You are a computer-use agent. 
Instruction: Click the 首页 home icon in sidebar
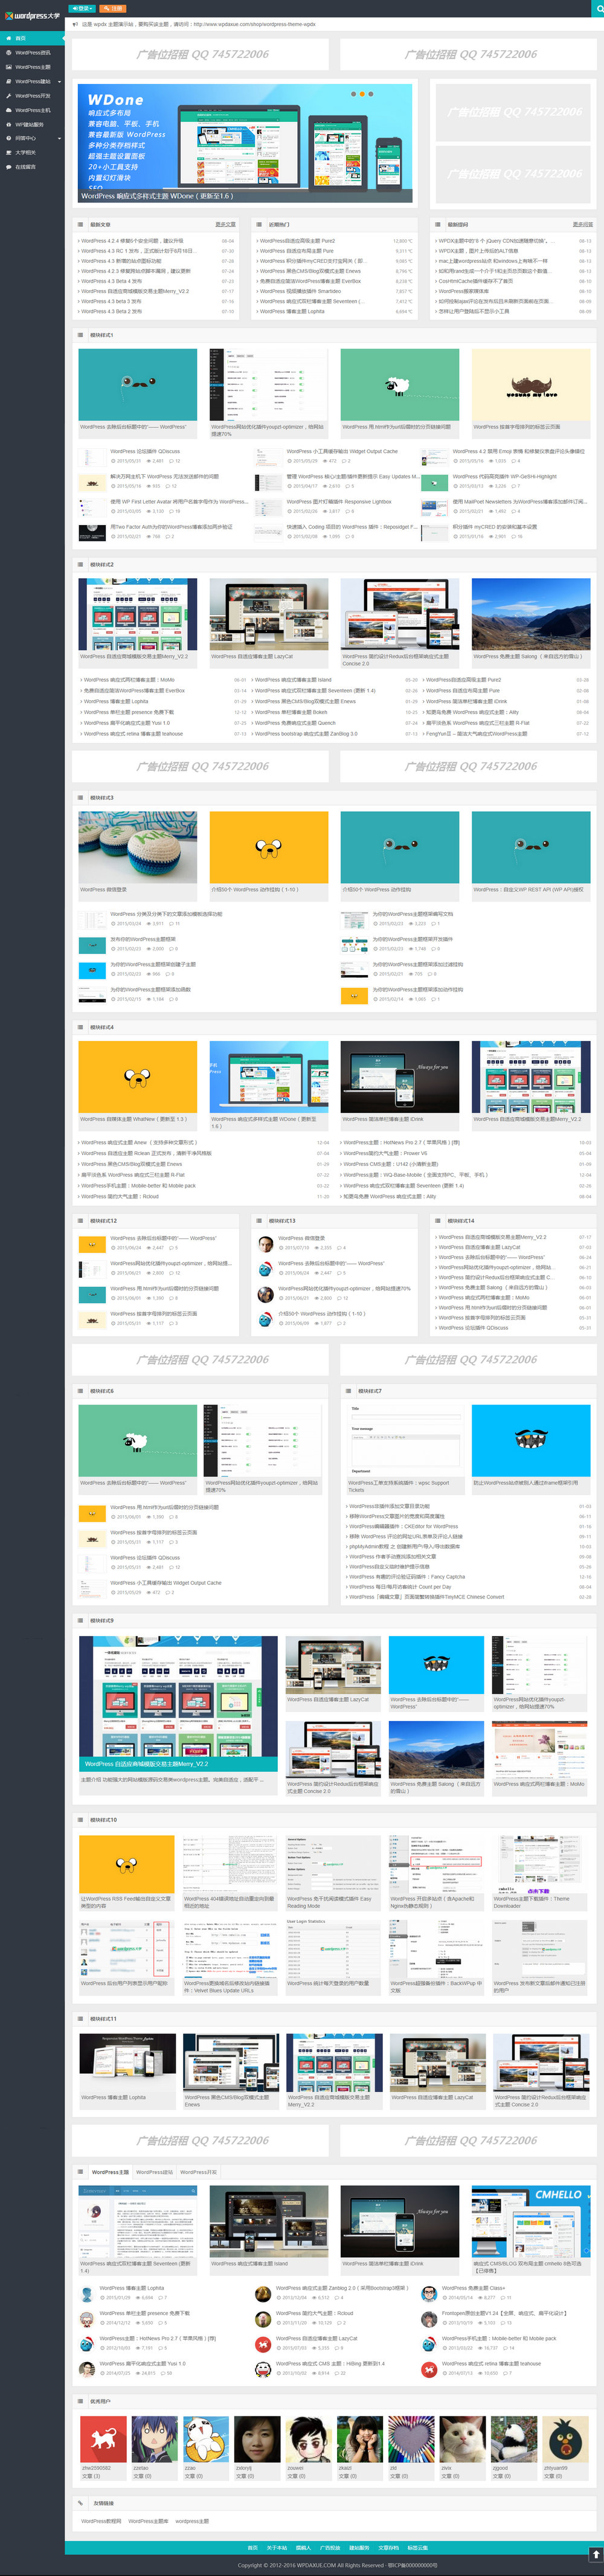8,38
